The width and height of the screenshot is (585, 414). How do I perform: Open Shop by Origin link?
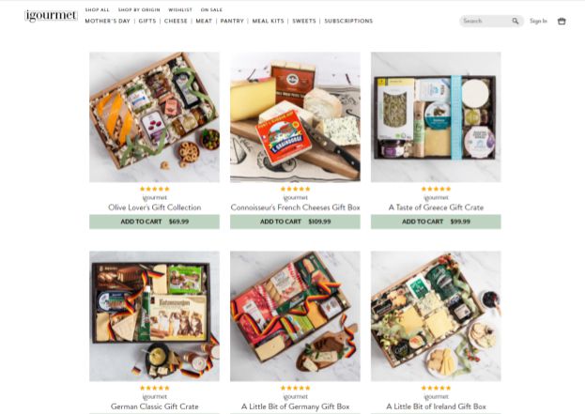point(139,9)
